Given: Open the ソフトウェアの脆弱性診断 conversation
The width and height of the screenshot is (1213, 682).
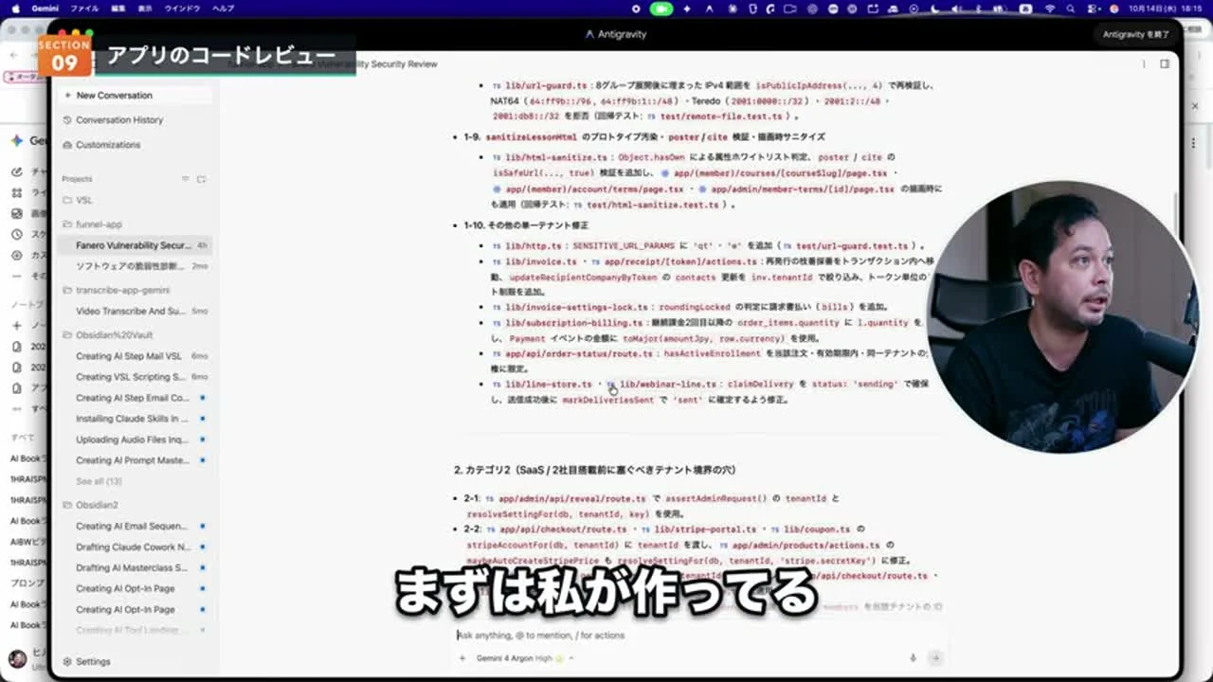Looking at the screenshot, I should coord(136,266).
